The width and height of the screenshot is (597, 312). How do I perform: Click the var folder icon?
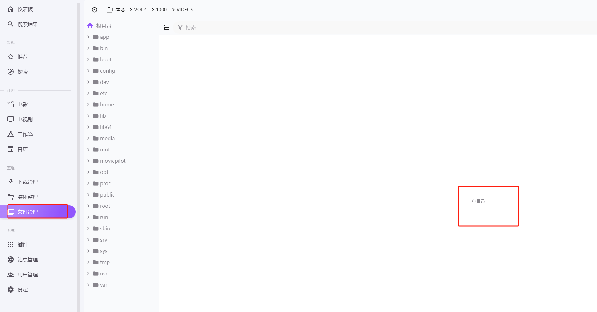tap(96, 285)
